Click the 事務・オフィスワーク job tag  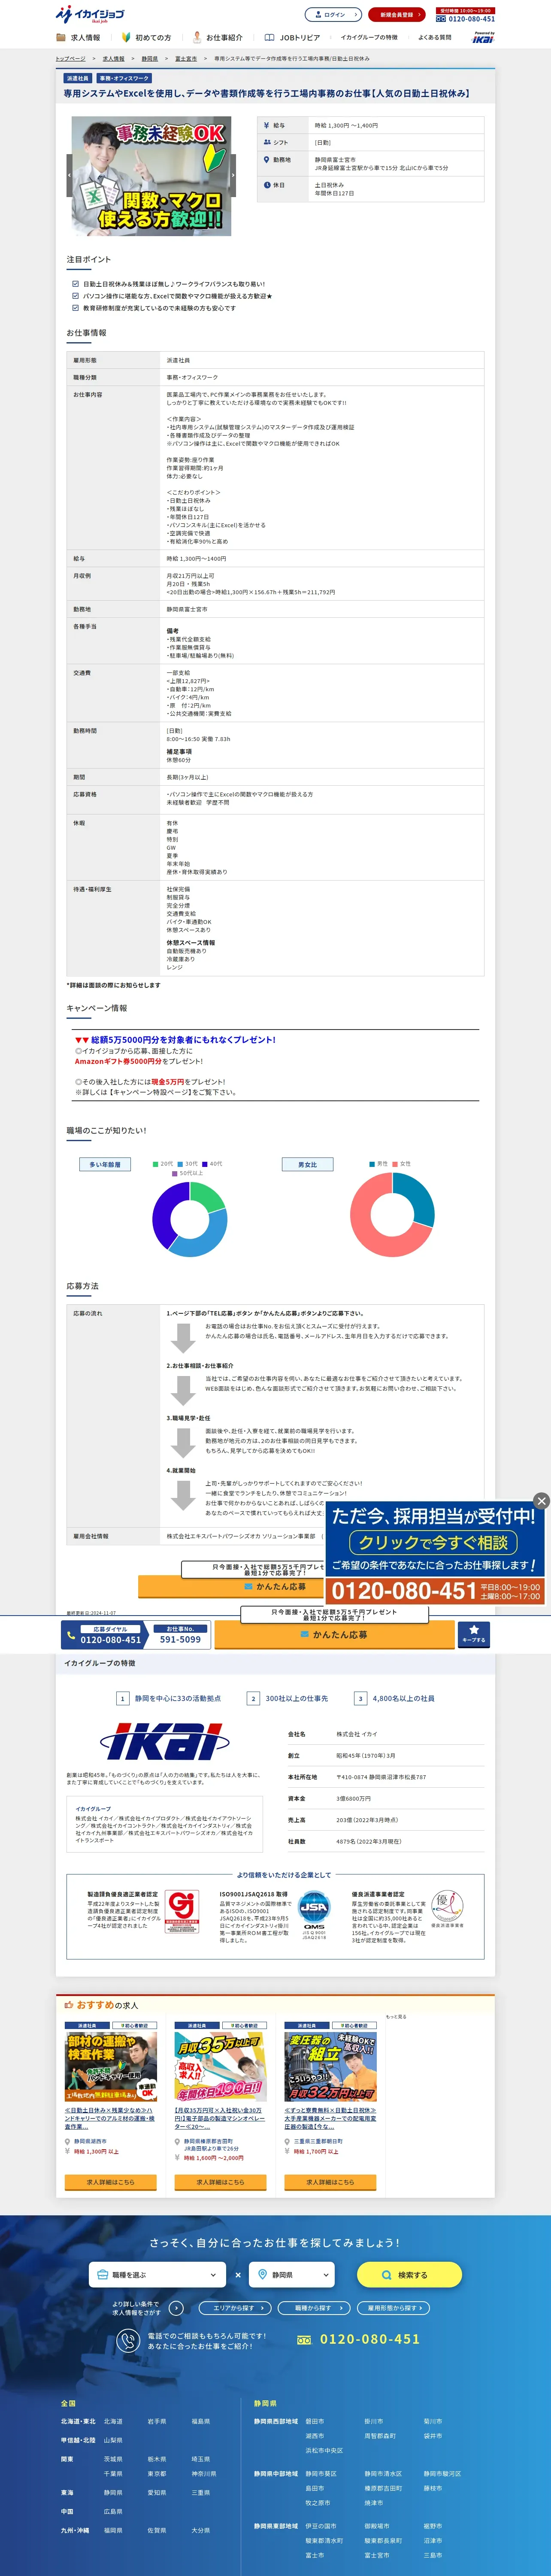tap(124, 78)
